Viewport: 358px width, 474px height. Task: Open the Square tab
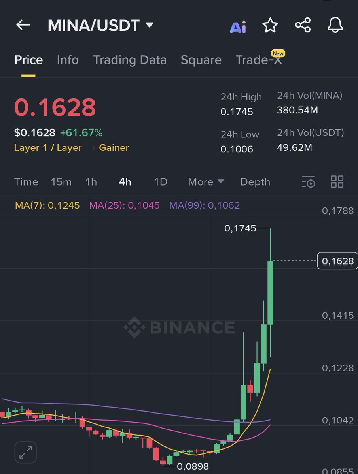coord(201,60)
